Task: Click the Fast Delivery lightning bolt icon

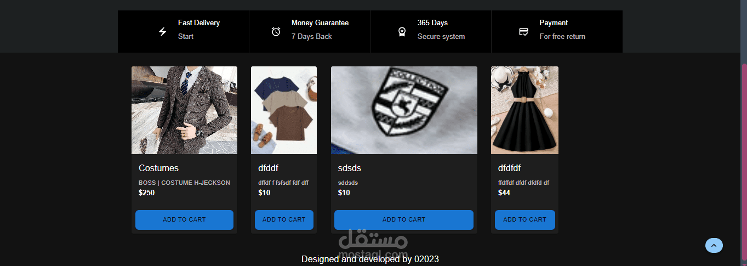Action: pyautogui.click(x=162, y=32)
